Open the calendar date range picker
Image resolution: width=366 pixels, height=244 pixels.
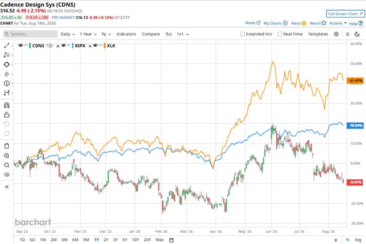pyautogui.click(x=171, y=240)
